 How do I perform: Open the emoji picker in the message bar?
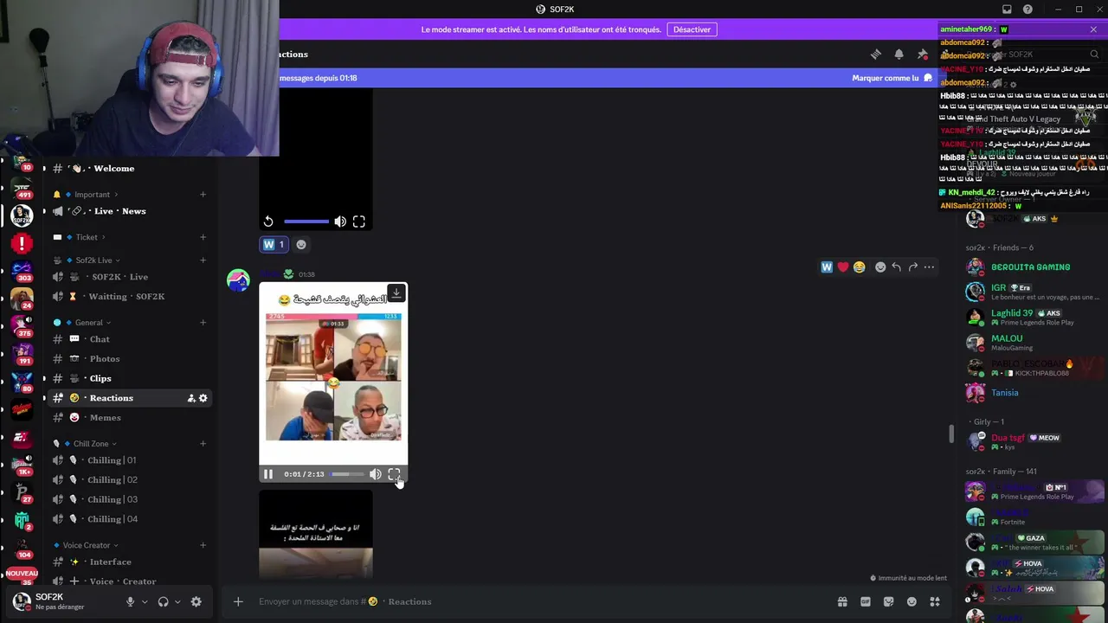coord(912,601)
